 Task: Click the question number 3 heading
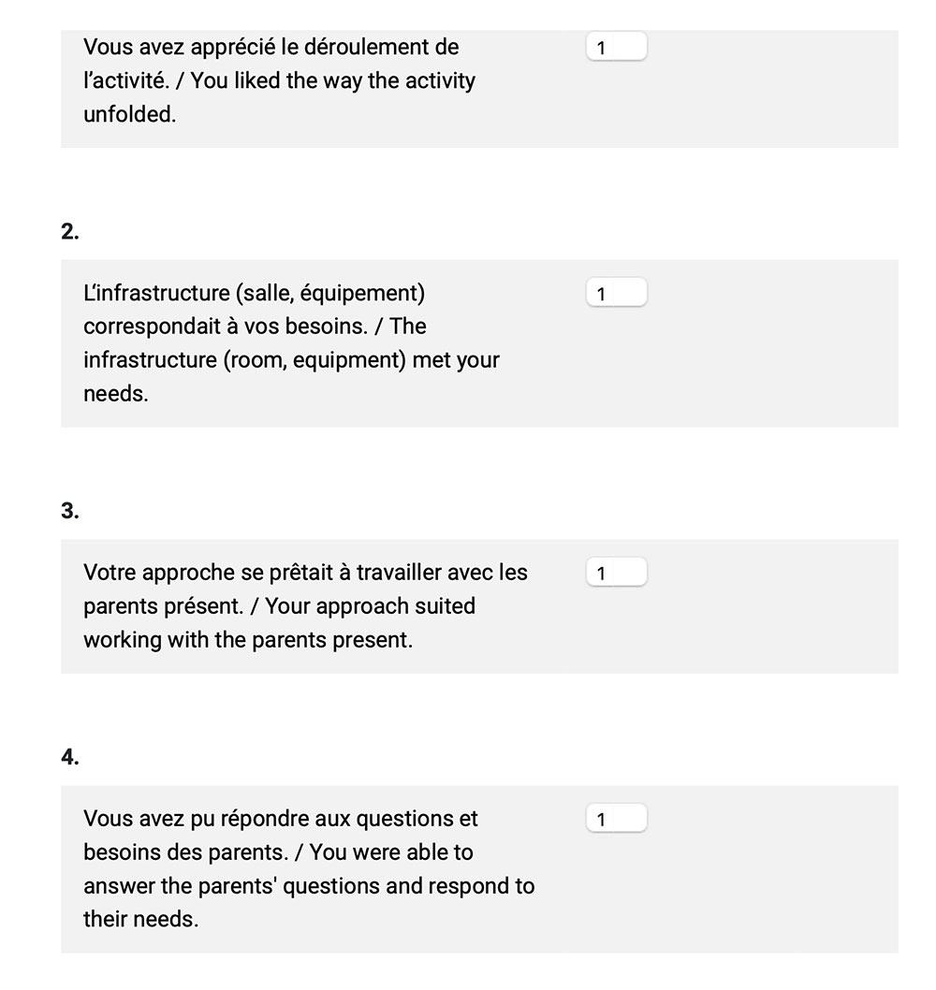coord(70,511)
